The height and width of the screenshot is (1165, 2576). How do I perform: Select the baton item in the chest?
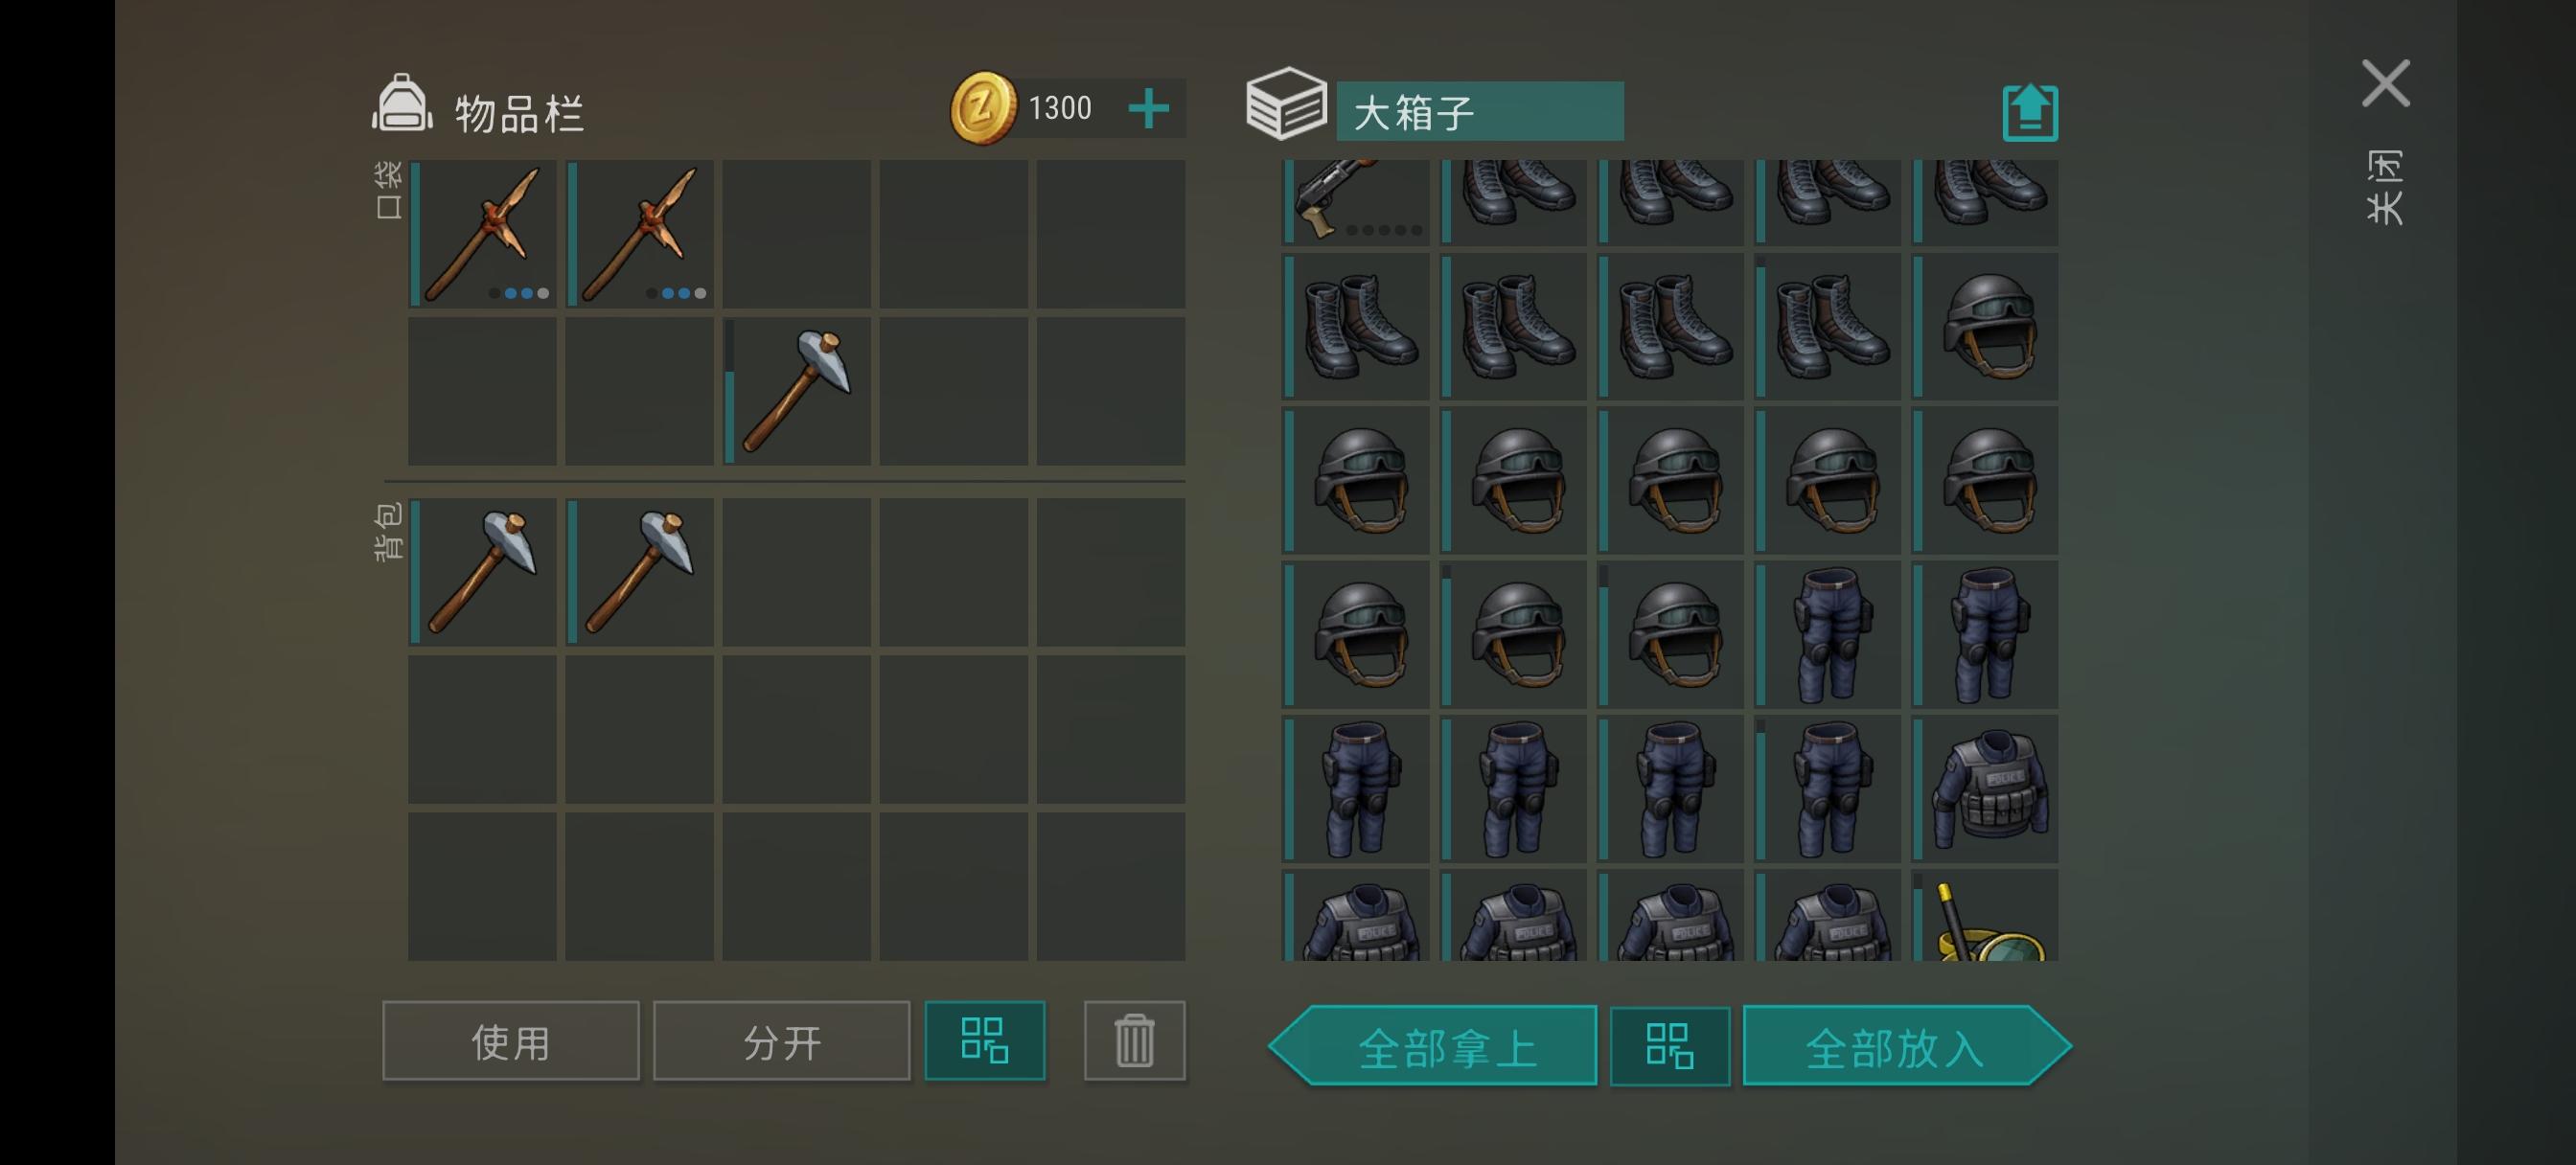1986,916
